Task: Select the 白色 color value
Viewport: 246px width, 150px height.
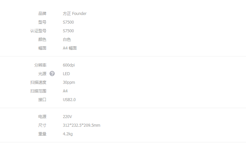Action: tap(67, 40)
